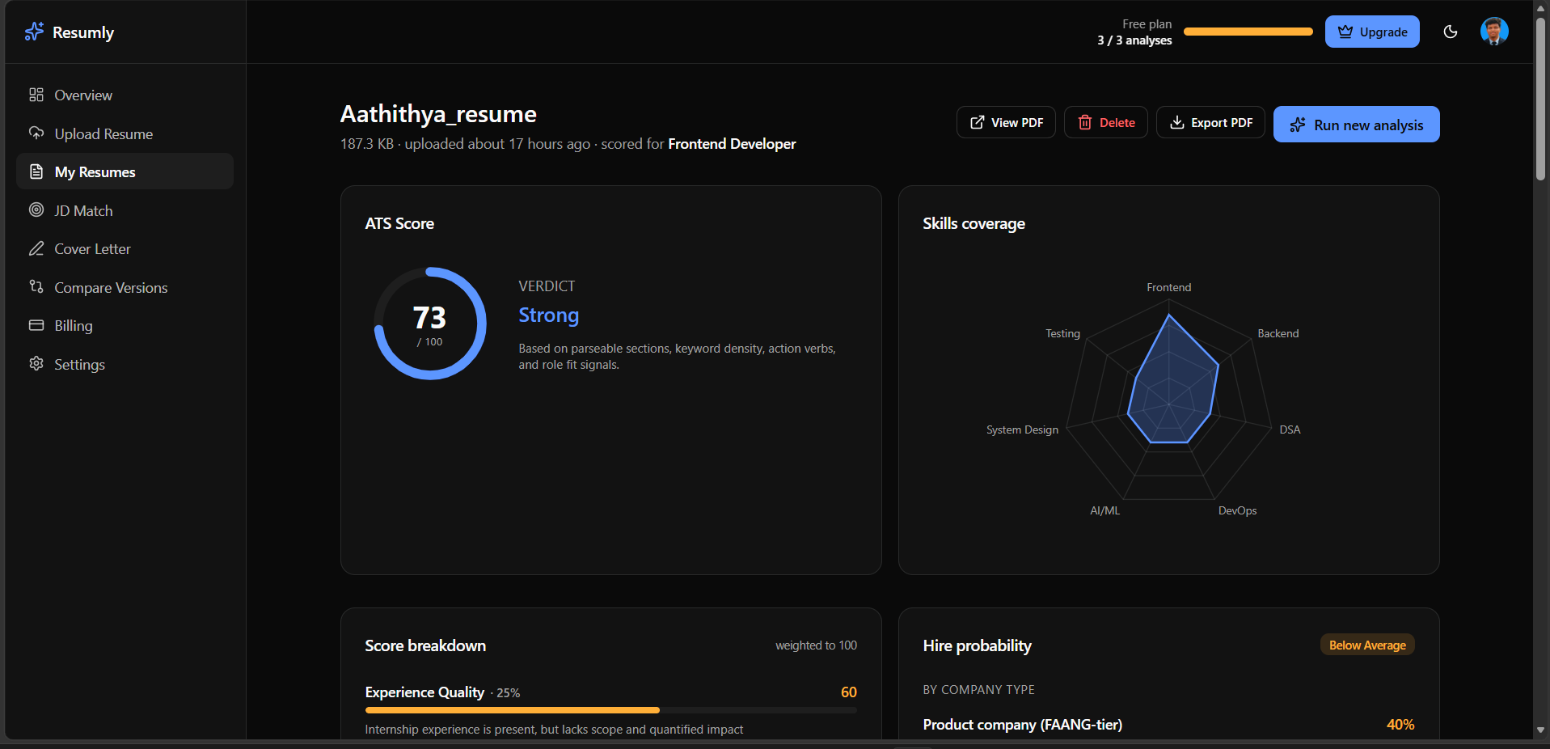1550x749 pixels.
Task: Click the My Resumes document icon
Action: [36, 171]
